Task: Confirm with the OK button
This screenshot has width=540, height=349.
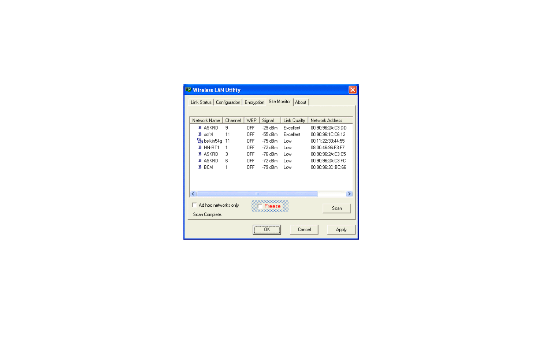Action: 267,230
